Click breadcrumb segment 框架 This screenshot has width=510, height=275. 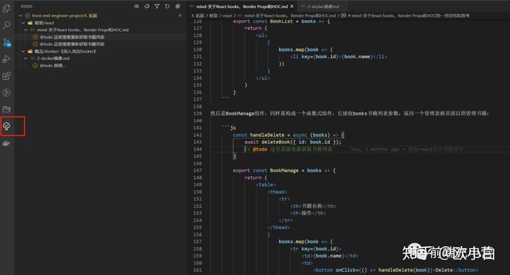point(213,16)
